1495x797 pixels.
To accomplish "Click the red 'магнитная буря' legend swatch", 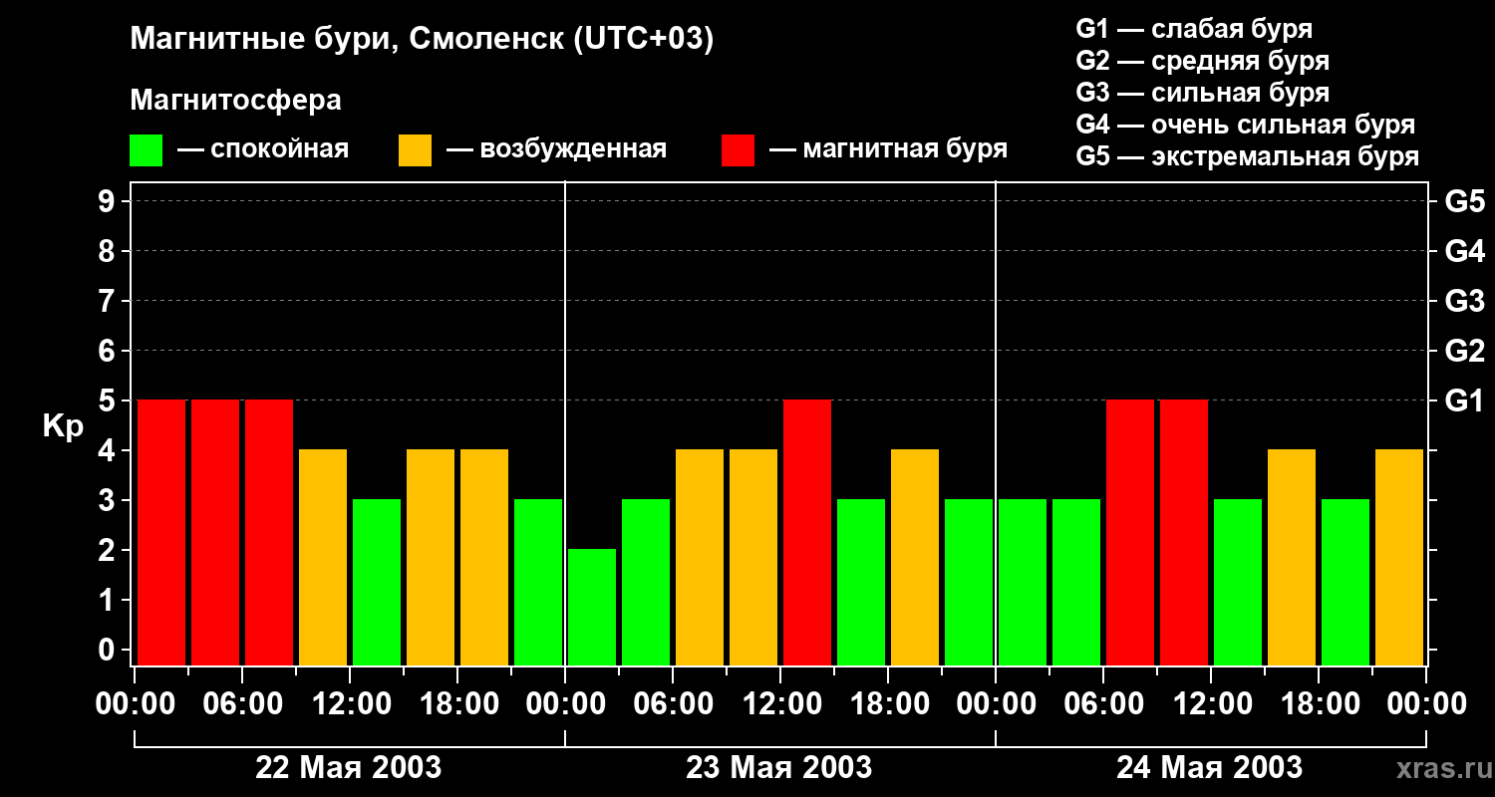I will pyautogui.click(x=738, y=150).
